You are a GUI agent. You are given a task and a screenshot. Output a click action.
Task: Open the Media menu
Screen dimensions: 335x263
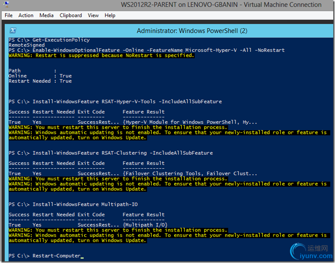point(46,15)
